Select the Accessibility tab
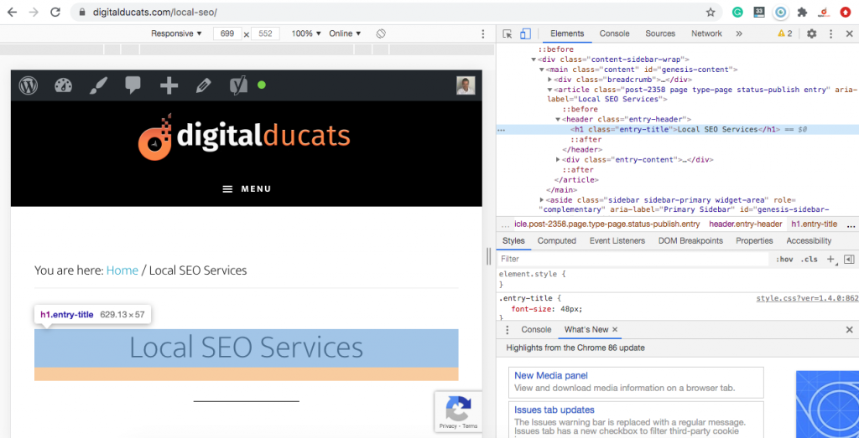 point(809,240)
